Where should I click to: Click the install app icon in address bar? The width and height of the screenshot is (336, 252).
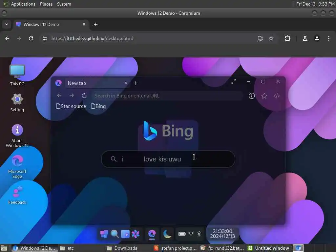[x=260, y=38]
